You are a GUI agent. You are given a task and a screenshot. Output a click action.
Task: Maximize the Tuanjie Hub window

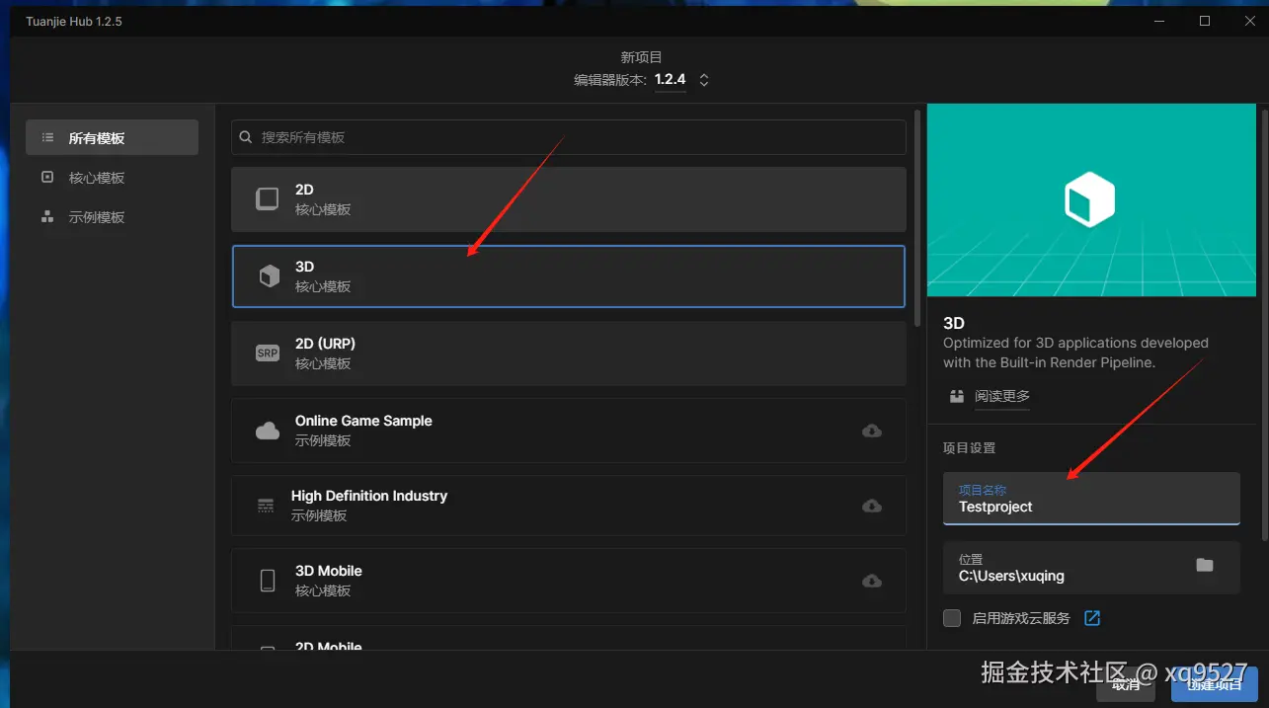pyautogui.click(x=1205, y=21)
